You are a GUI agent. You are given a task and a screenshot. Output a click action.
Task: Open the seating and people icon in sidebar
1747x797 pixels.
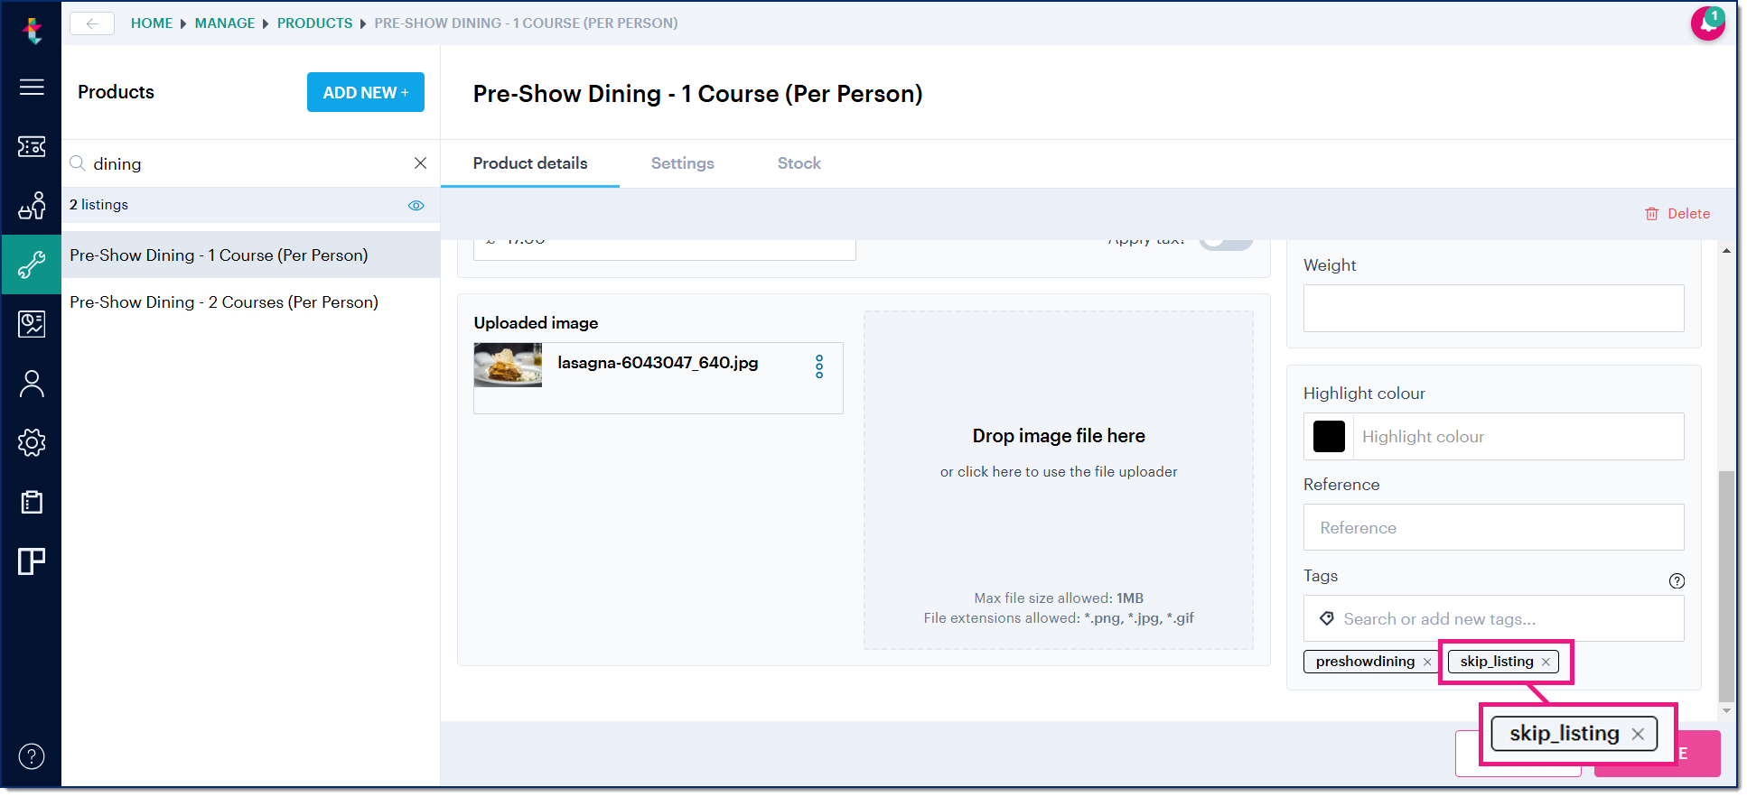click(x=32, y=206)
